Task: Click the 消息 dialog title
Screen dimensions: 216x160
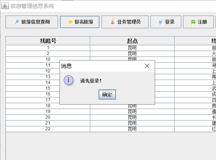Action: [x=66, y=66]
